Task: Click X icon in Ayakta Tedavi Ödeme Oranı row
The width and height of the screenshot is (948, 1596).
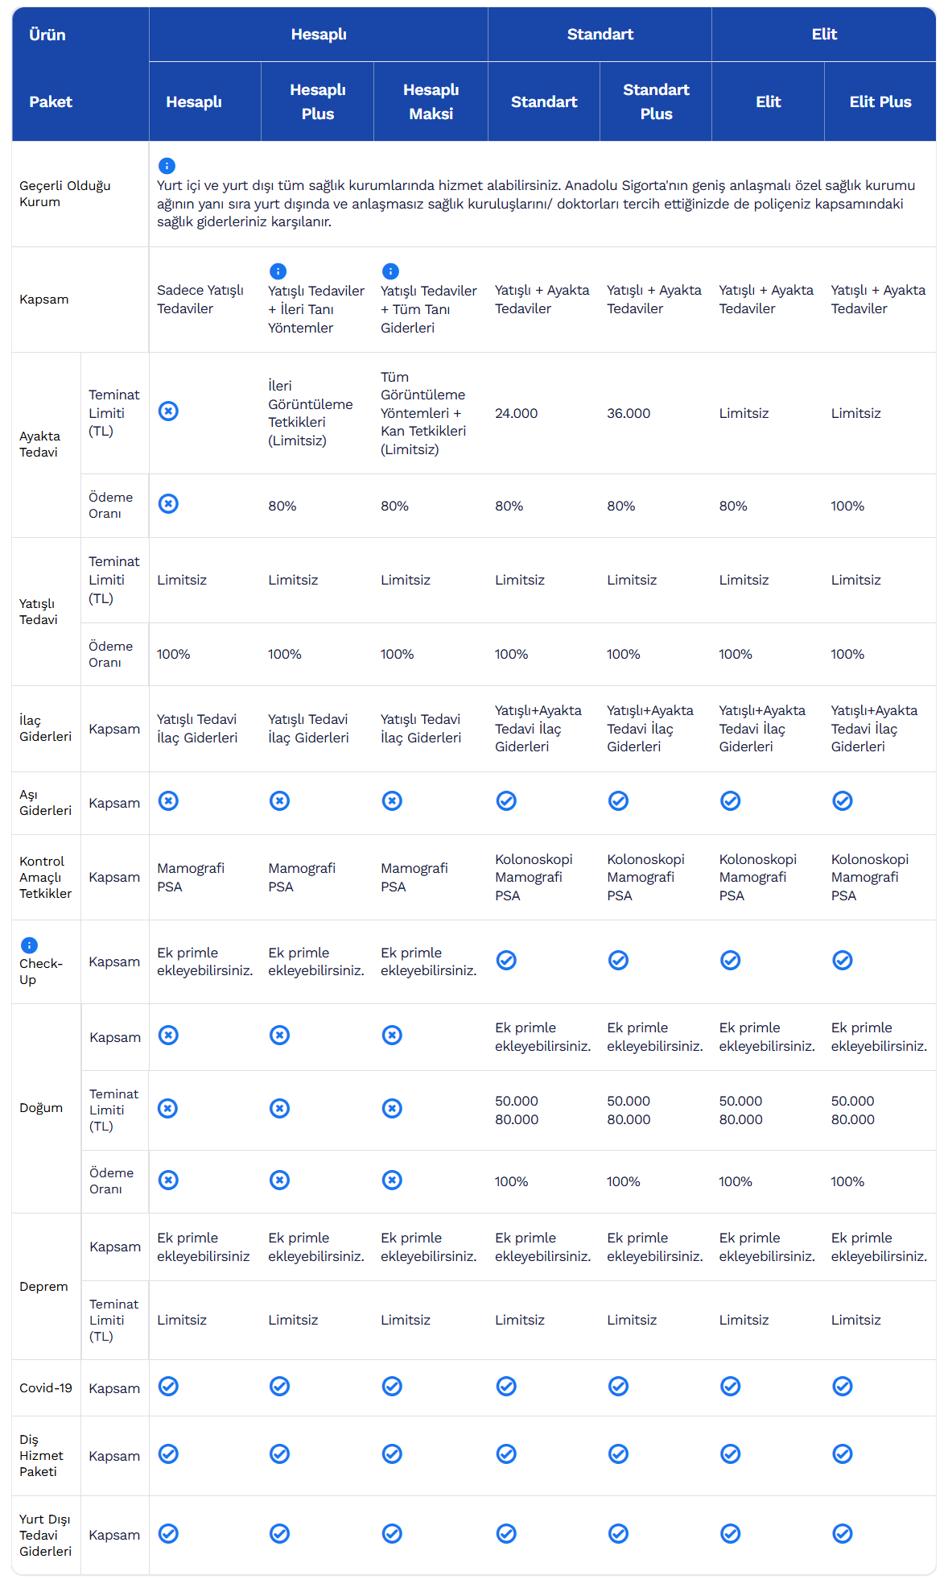Action: pos(168,504)
